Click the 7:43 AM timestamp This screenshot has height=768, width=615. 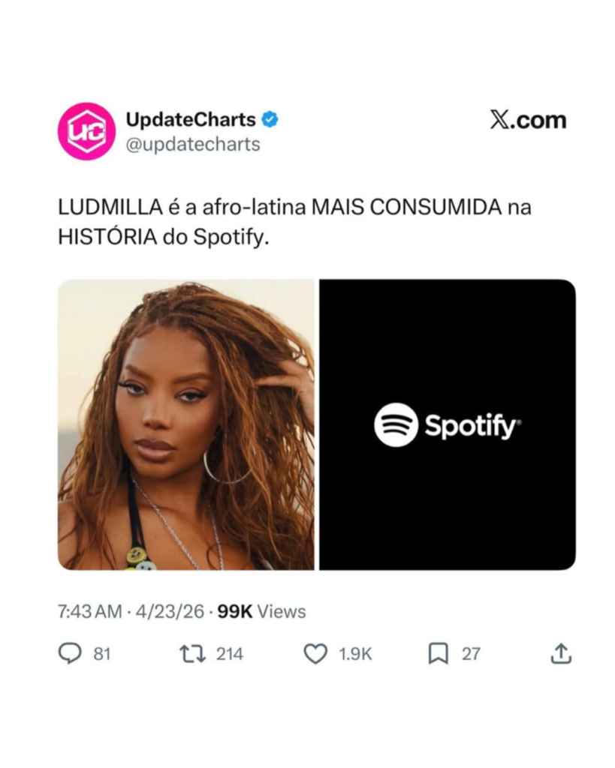(90, 612)
